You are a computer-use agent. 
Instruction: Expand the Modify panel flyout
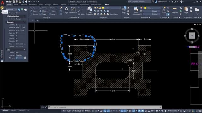[x=46, y=18]
